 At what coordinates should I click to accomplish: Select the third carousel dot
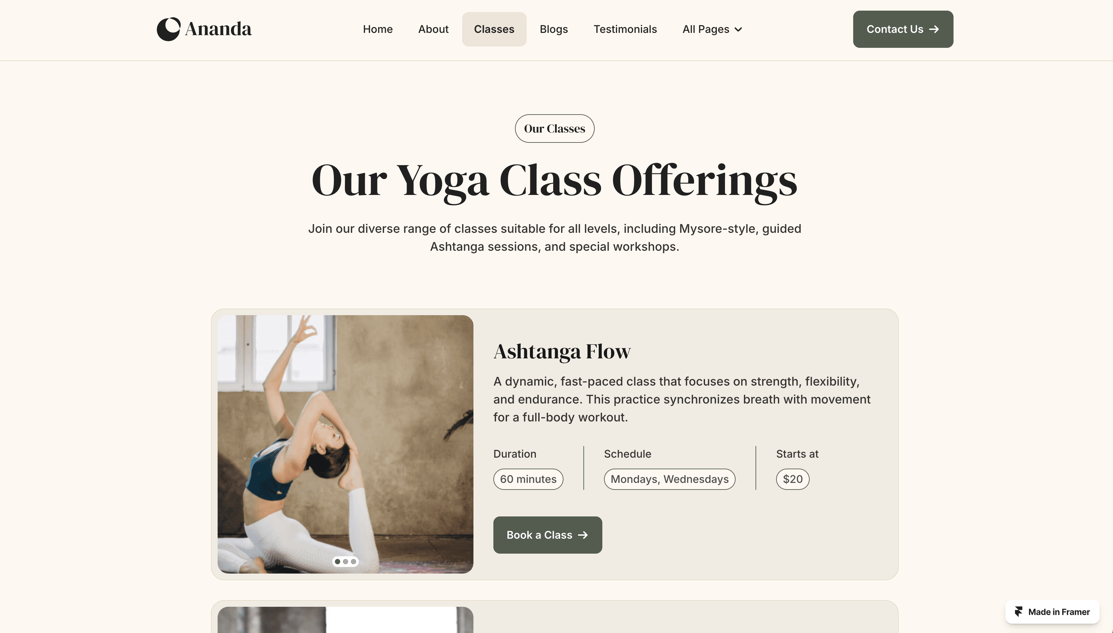pyautogui.click(x=353, y=561)
